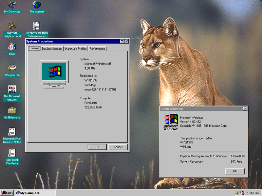Select the Hardware Profiles tab

point(76,48)
